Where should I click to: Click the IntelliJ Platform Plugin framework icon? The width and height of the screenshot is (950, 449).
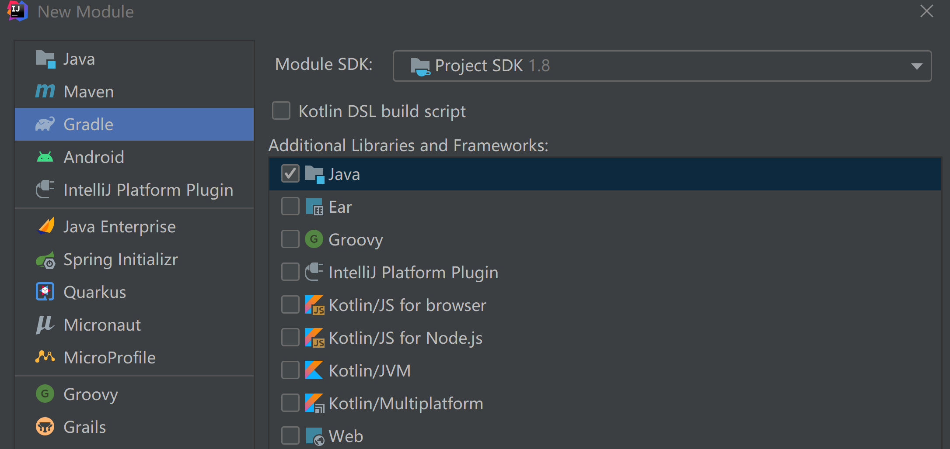(x=314, y=272)
